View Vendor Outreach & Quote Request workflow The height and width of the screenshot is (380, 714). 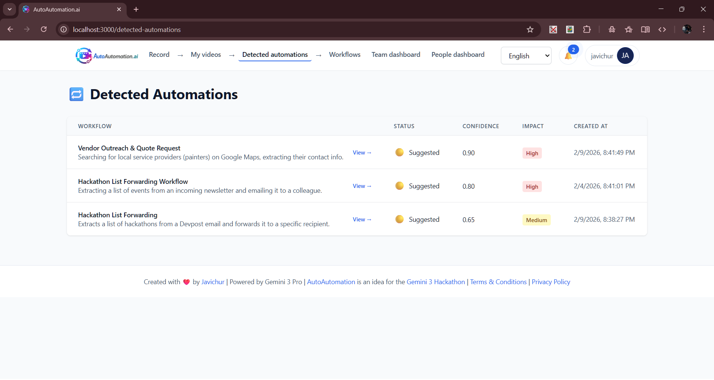click(362, 153)
